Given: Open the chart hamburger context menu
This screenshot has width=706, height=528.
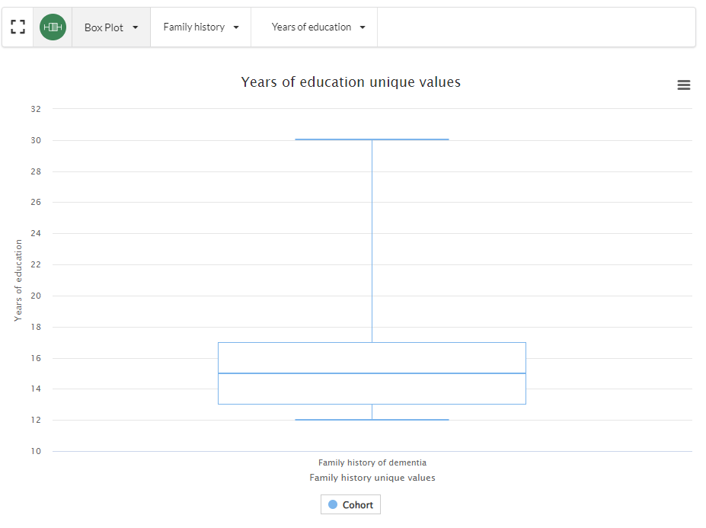Looking at the screenshot, I should 683,85.
